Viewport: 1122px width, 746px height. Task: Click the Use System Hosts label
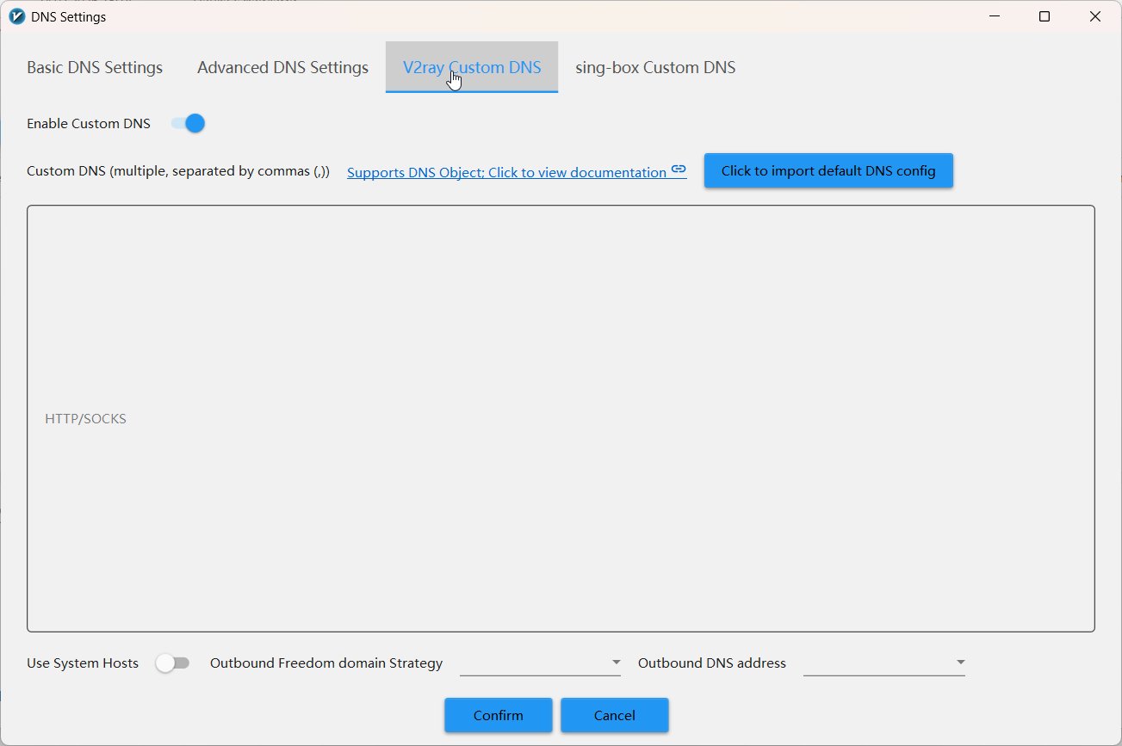point(83,663)
